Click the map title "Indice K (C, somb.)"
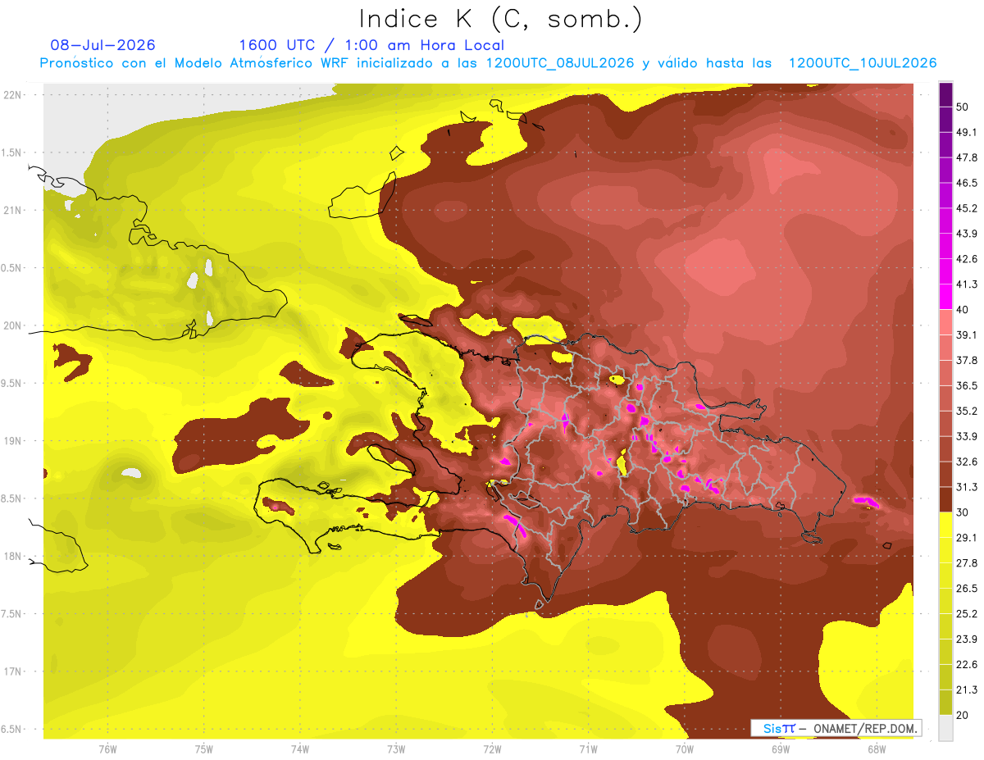The height and width of the screenshot is (760, 984). 501,19
